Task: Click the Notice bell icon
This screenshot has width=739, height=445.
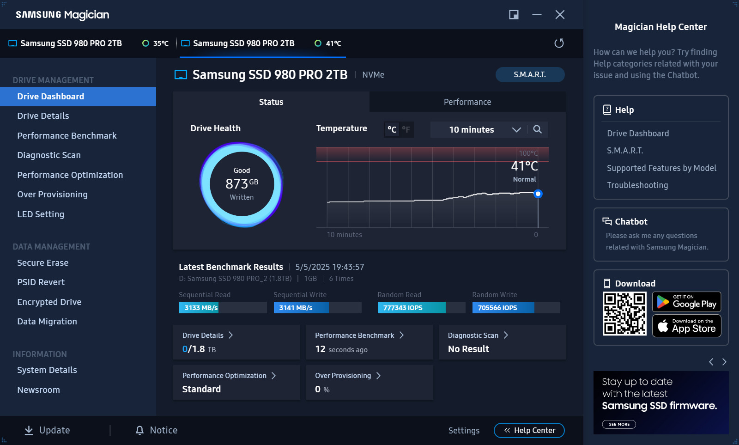Action: point(139,430)
